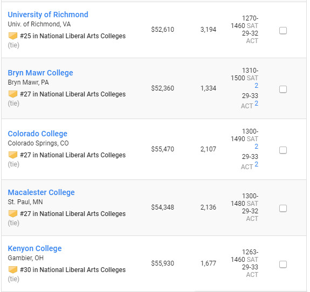Click the Colorado College ranking badge icon
This screenshot has width=310, height=292.
click(13, 155)
